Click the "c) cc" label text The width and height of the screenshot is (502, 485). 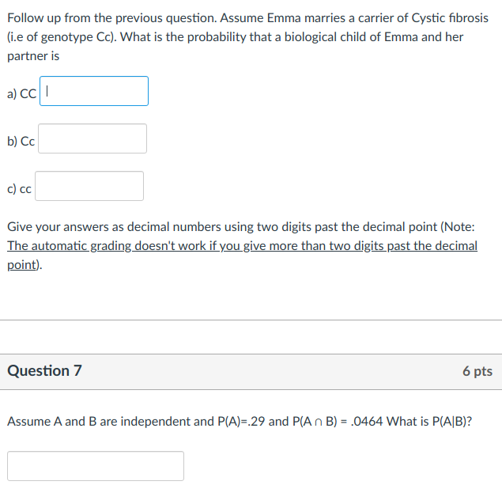click(20, 189)
